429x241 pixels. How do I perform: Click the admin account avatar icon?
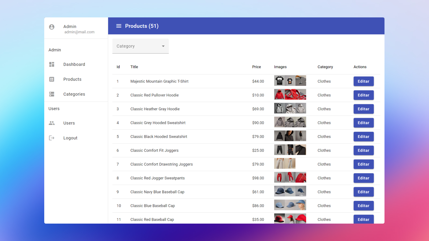click(x=52, y=27)
